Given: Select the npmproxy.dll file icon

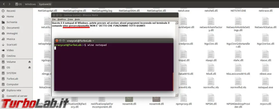Looking at the screenshot, I should [x=183, y=98].
